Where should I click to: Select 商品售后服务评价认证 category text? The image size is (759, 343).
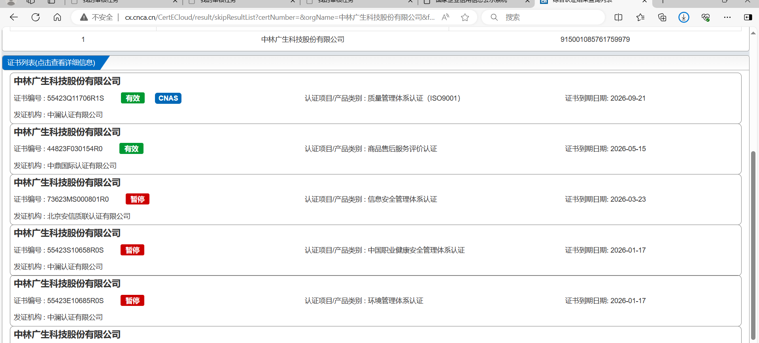[x=402, y=149]
